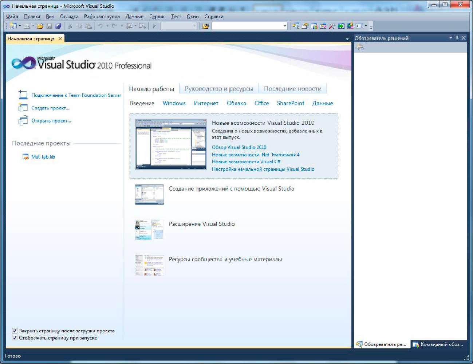Select the Данные category link
473x364 pixels.
click(x=323, y=103)
